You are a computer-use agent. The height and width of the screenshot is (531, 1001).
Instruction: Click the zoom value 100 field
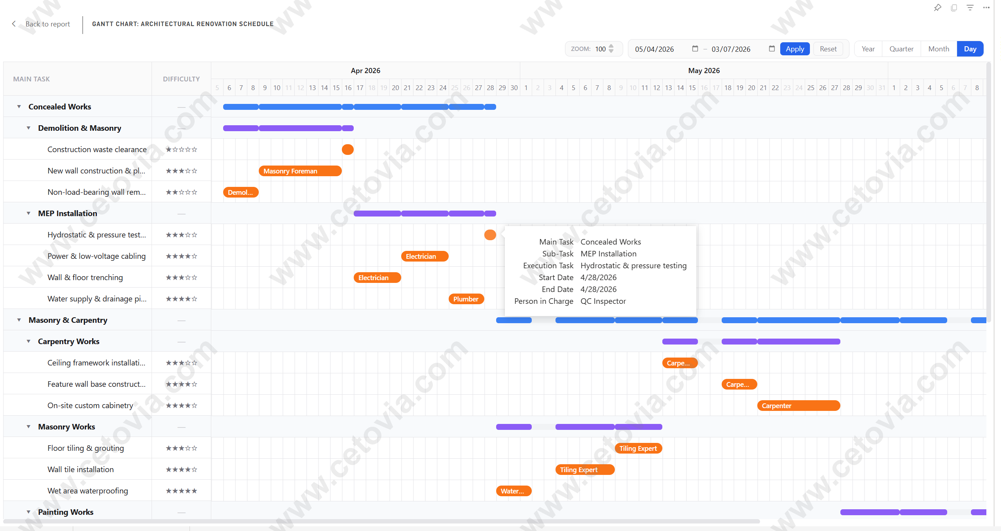(600, 49)
